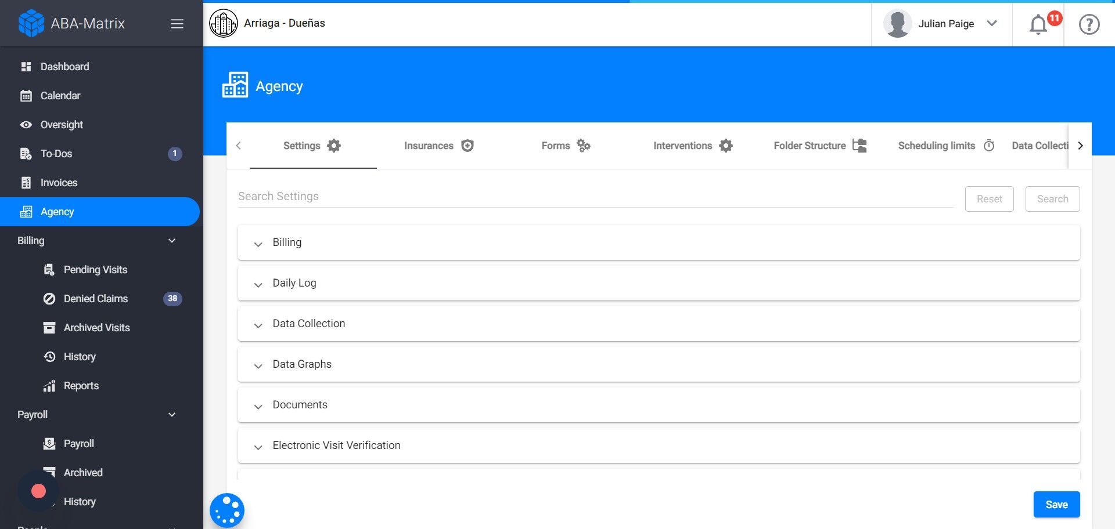Click the Save button
Screen dimensions: 1115x529
(x=1057, y=505)
